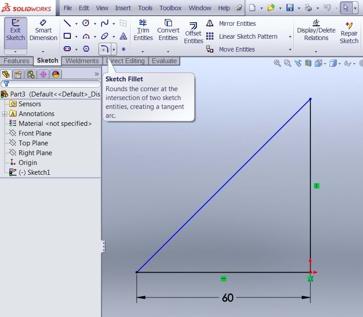Click Mirror Entities
This screenshot has width=363, height=317.
(237, 24)
